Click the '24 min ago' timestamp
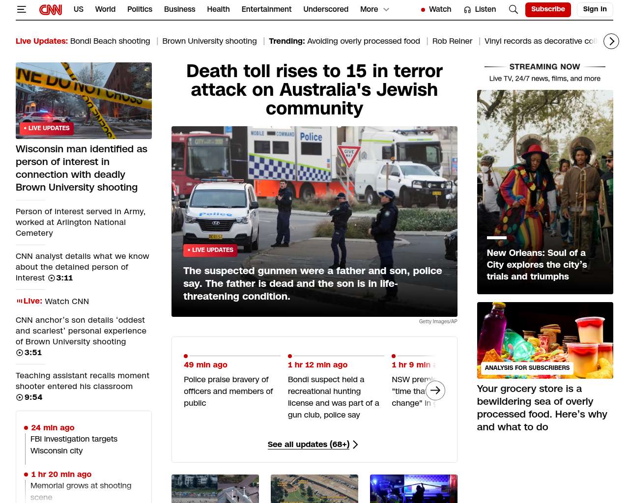 coord(53,427)
